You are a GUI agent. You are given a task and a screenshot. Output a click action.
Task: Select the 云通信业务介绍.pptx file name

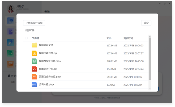tap(50, 77)
